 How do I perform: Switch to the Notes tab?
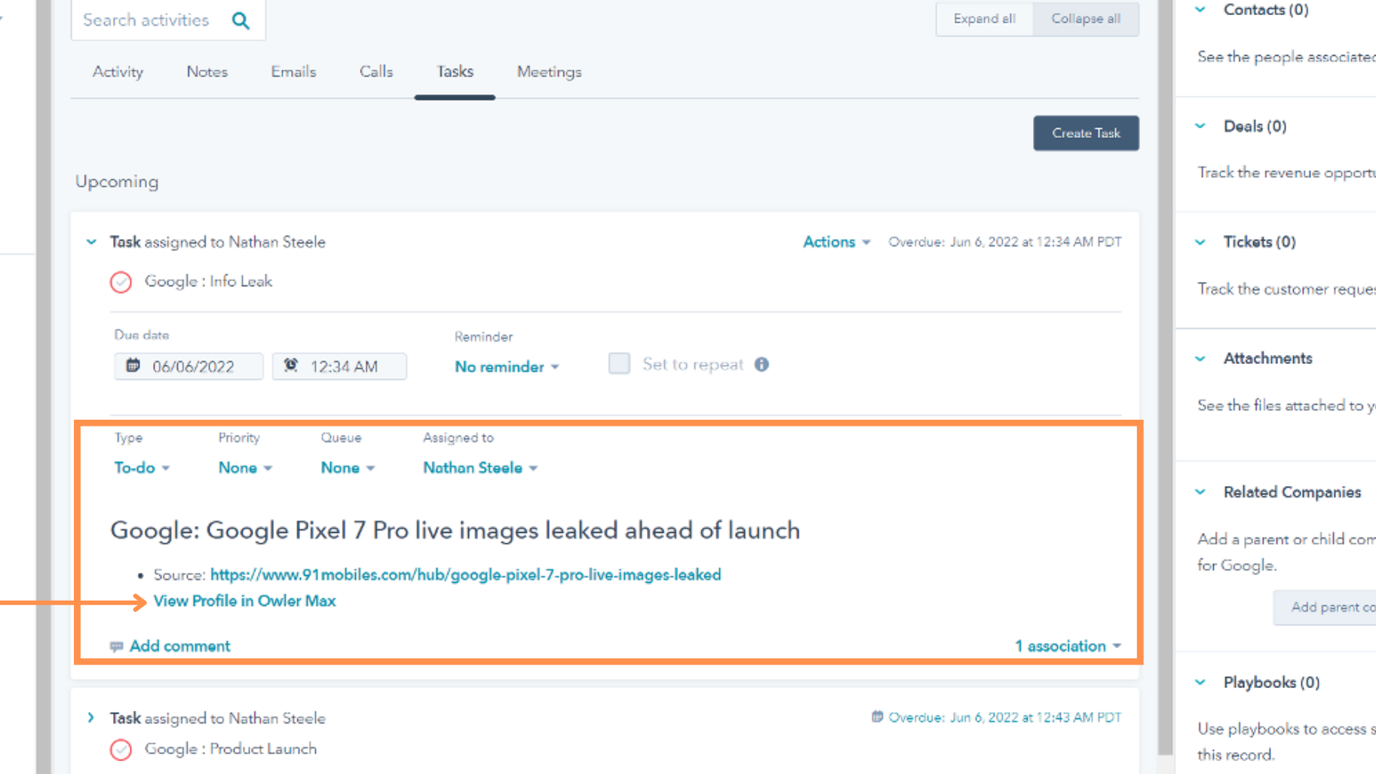[207, 72]
